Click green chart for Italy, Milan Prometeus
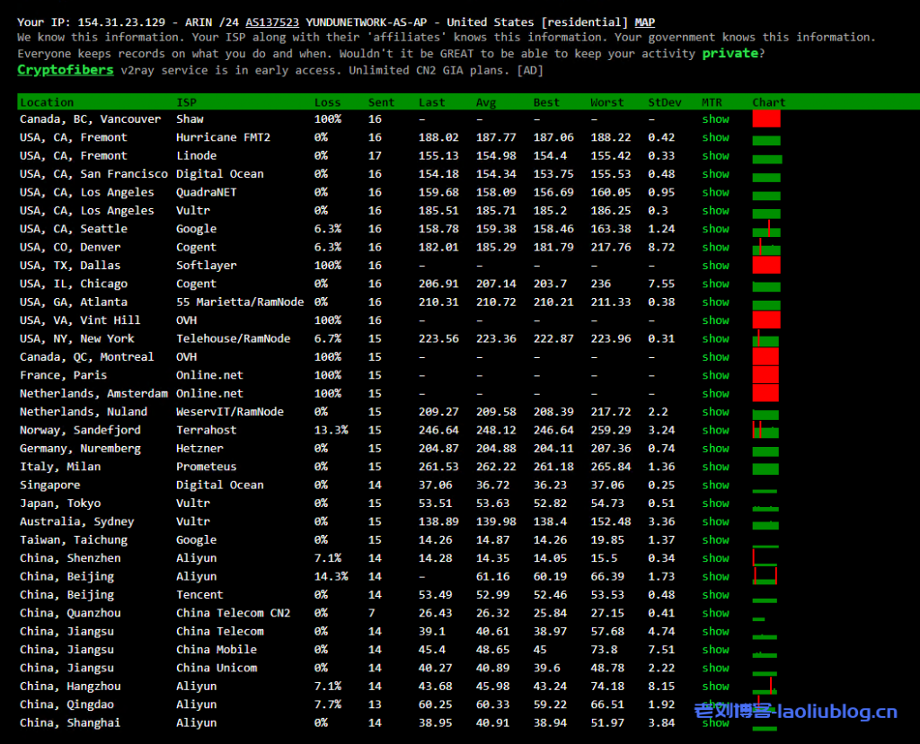The width and height of the screenshot is (920, 744). coord(765,468)
